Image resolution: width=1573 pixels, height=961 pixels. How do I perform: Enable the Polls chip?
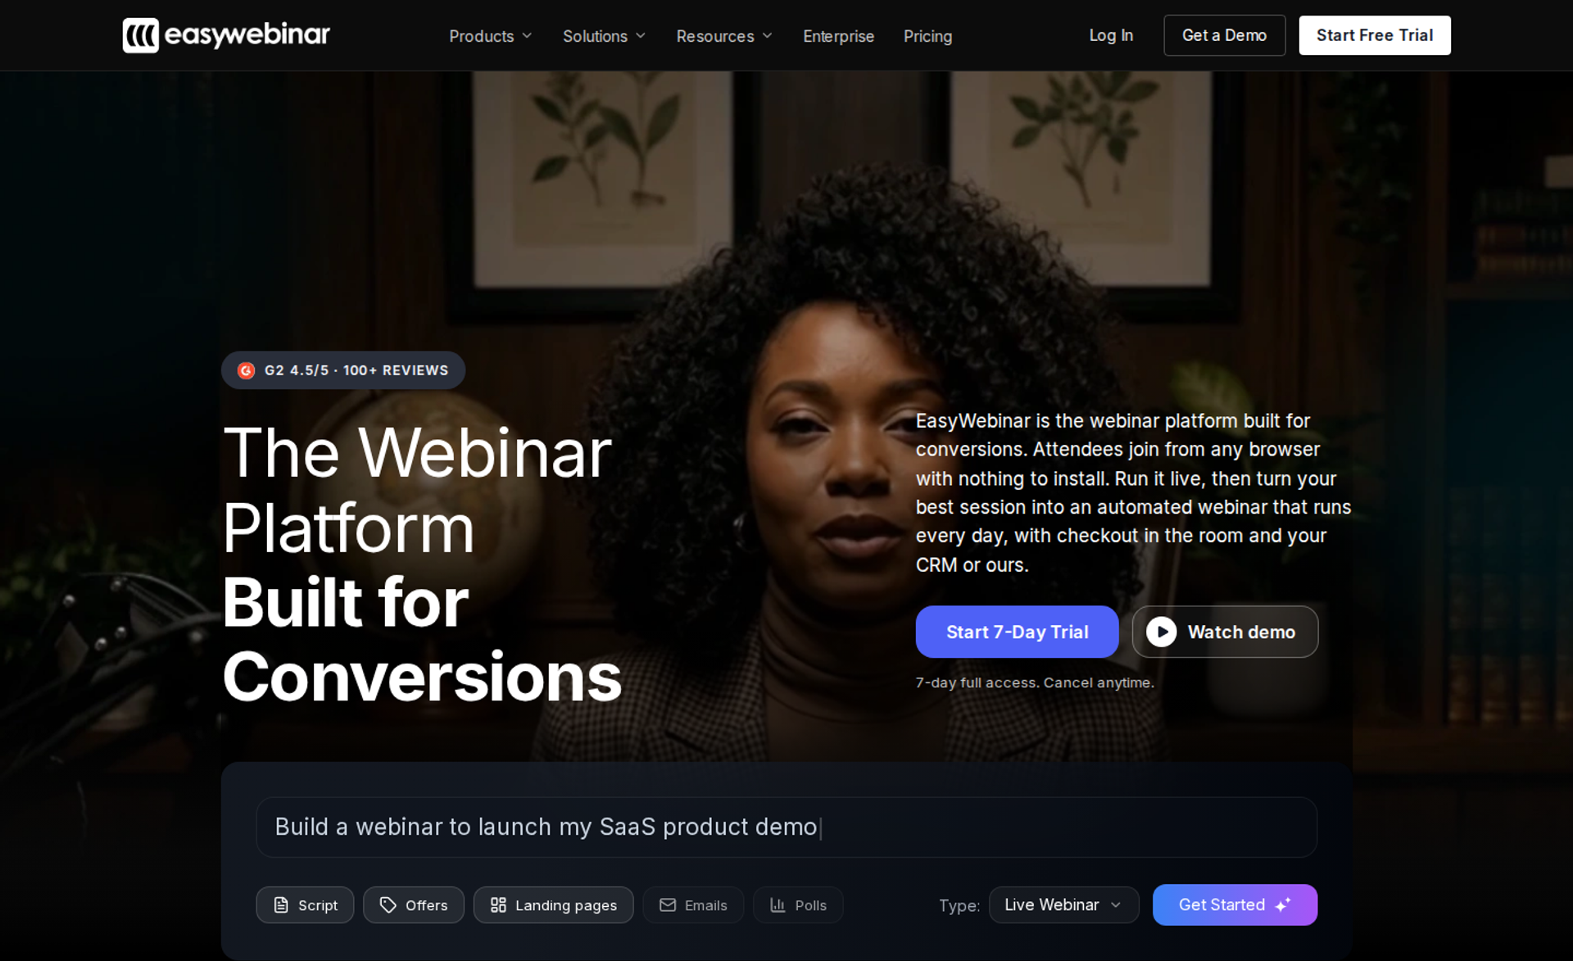[x=798, y=905]
